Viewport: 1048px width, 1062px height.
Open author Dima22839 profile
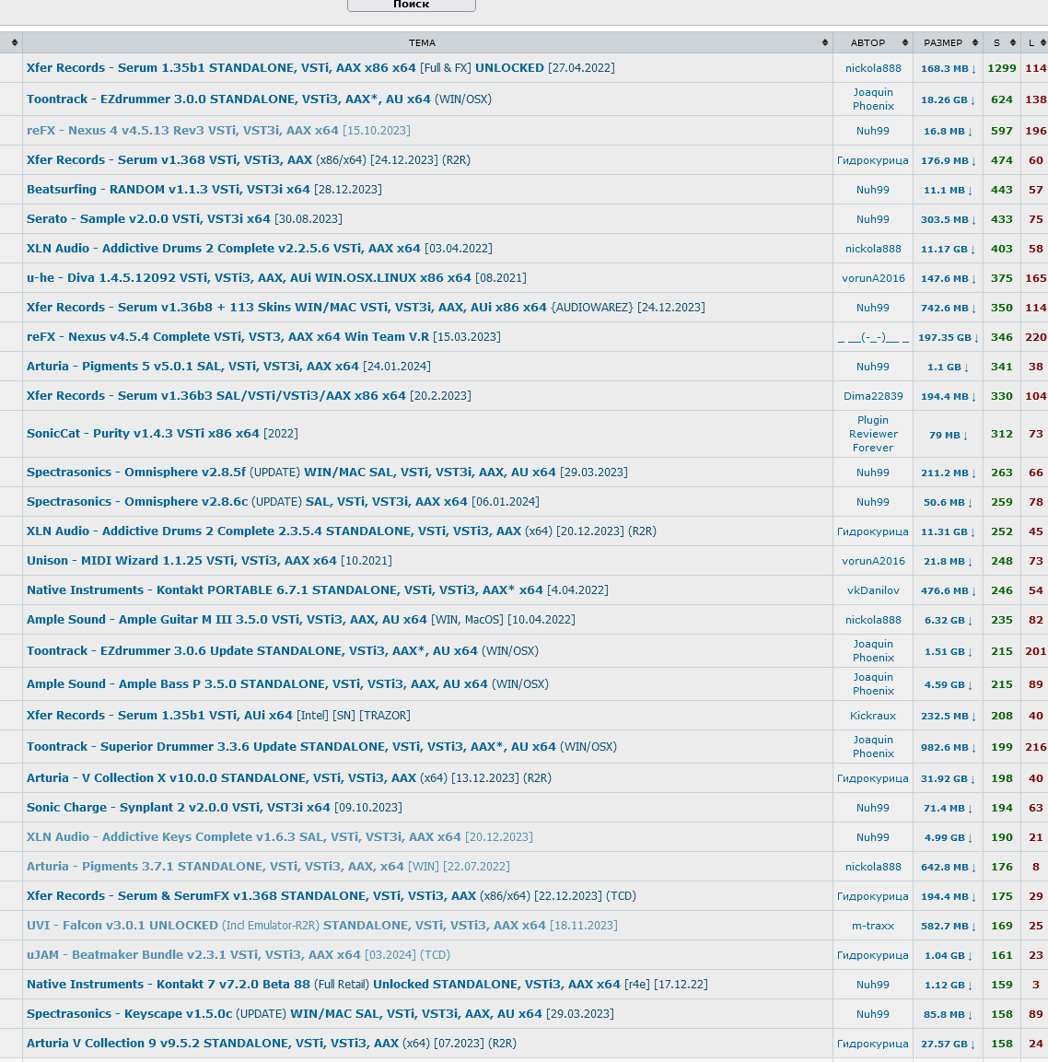[x=873, y=396]
